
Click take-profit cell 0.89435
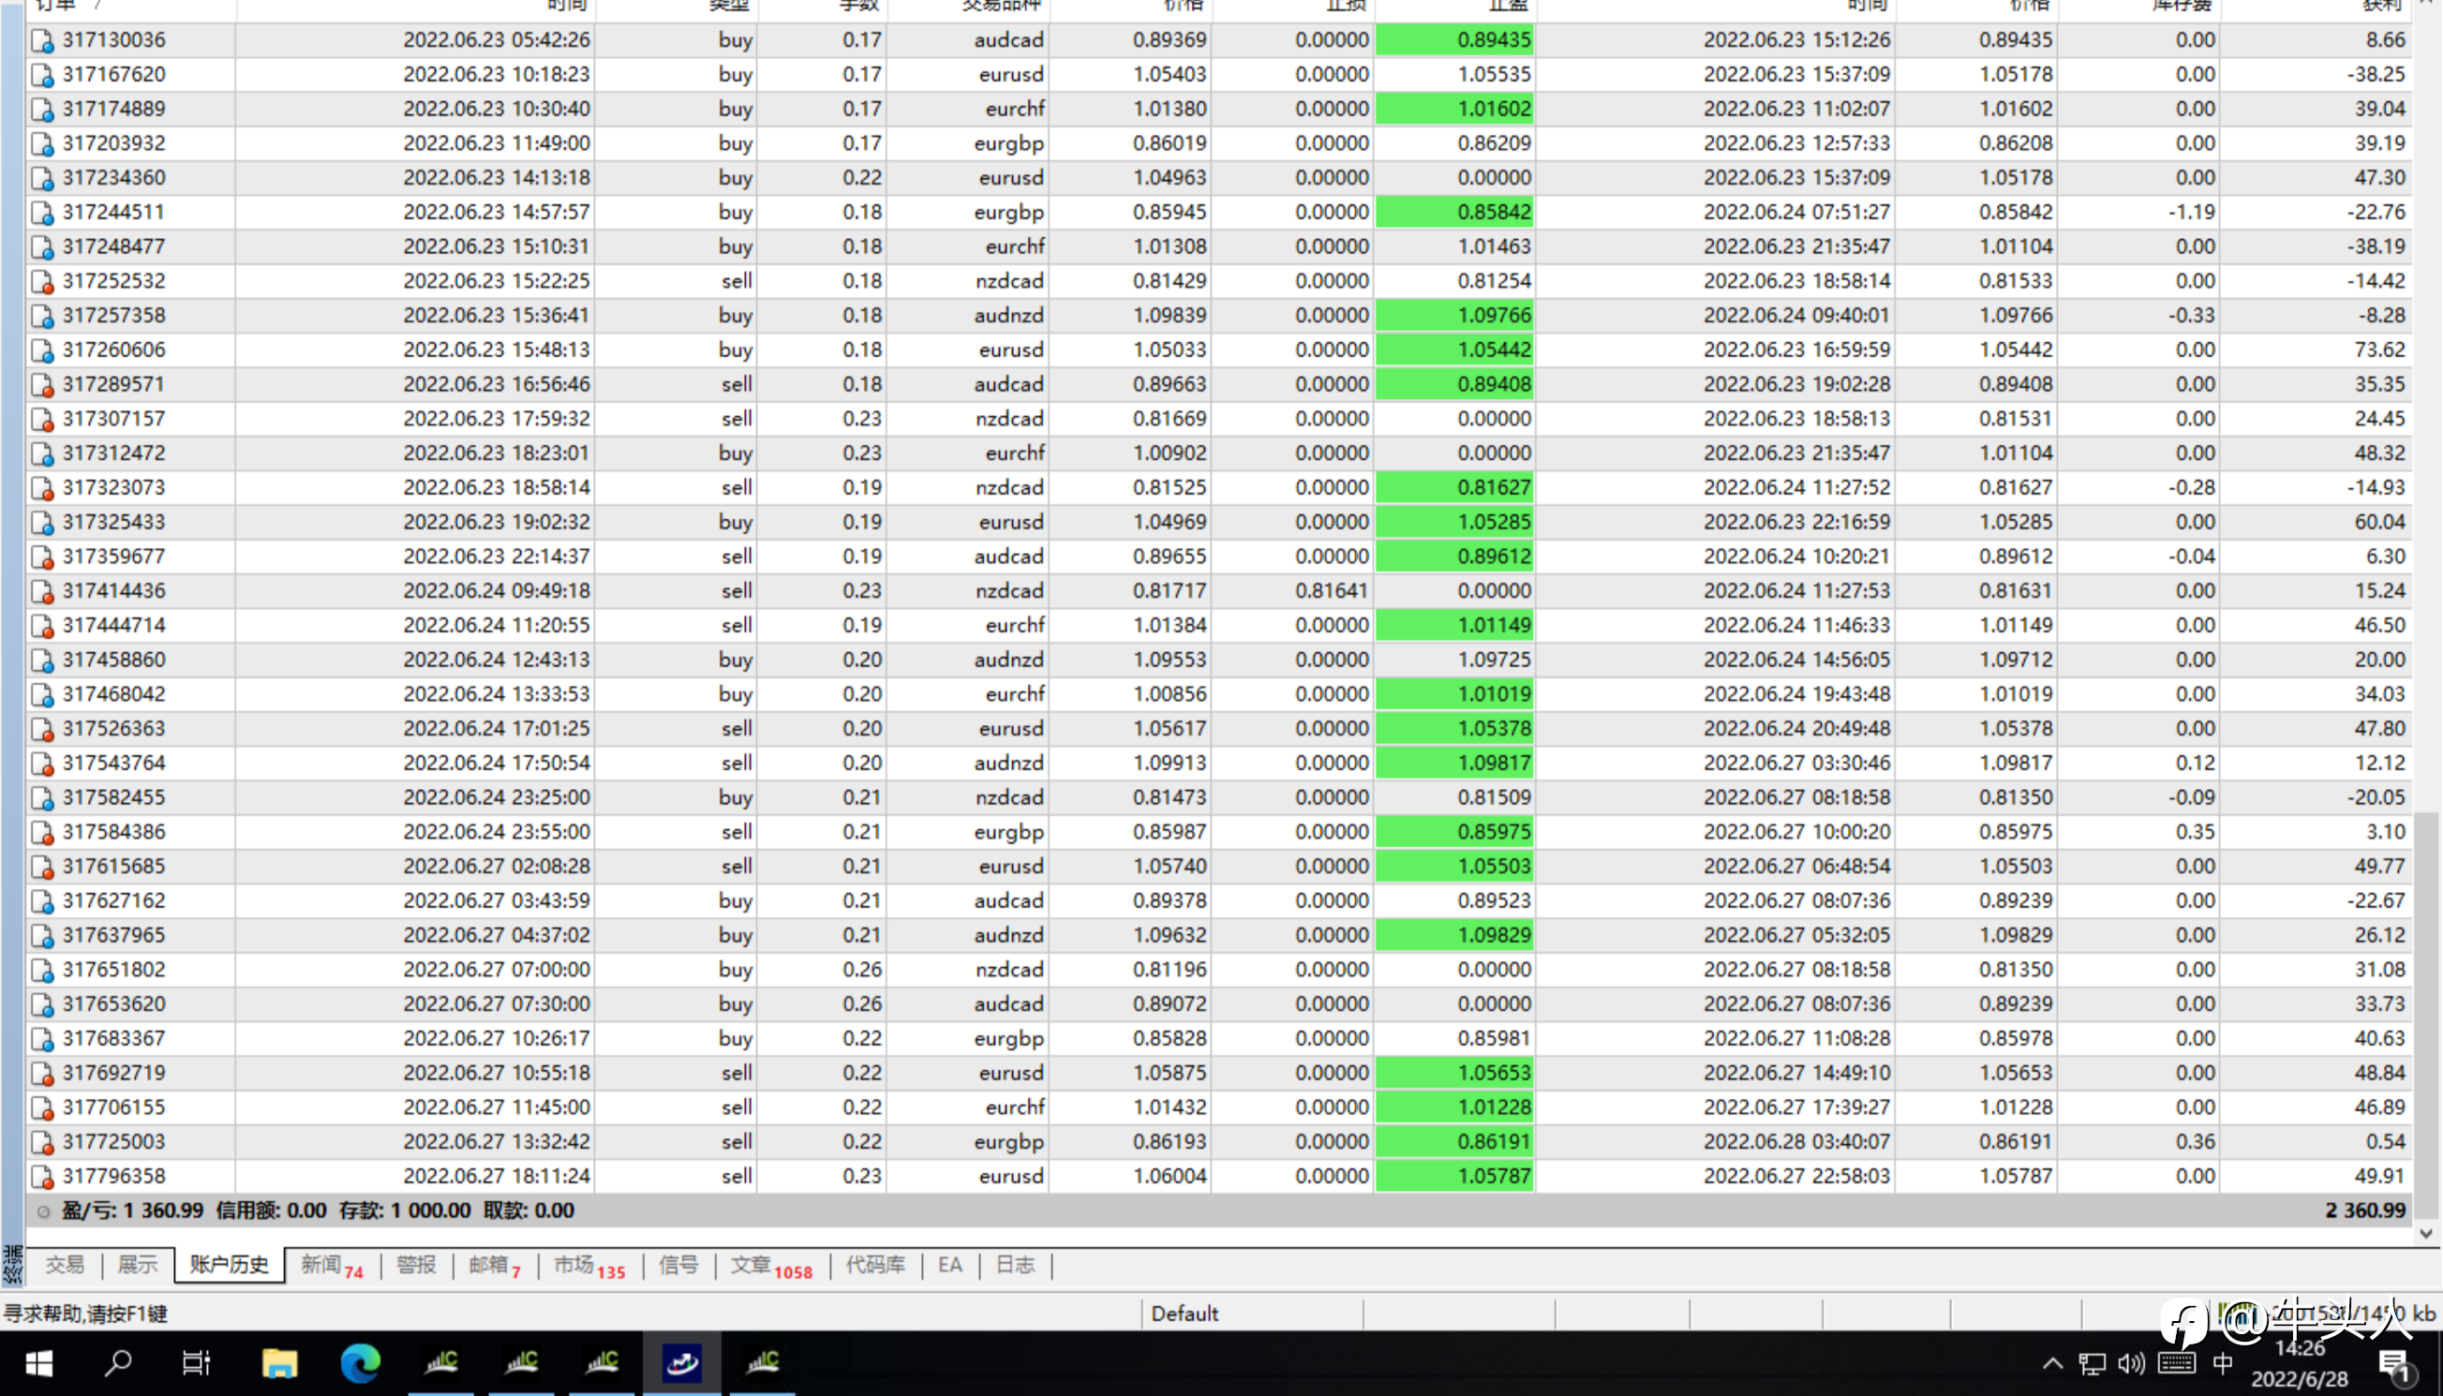[x=1455, y=40]
